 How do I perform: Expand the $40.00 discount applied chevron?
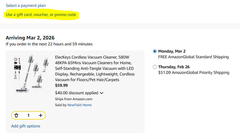click(x=101, y=93)
